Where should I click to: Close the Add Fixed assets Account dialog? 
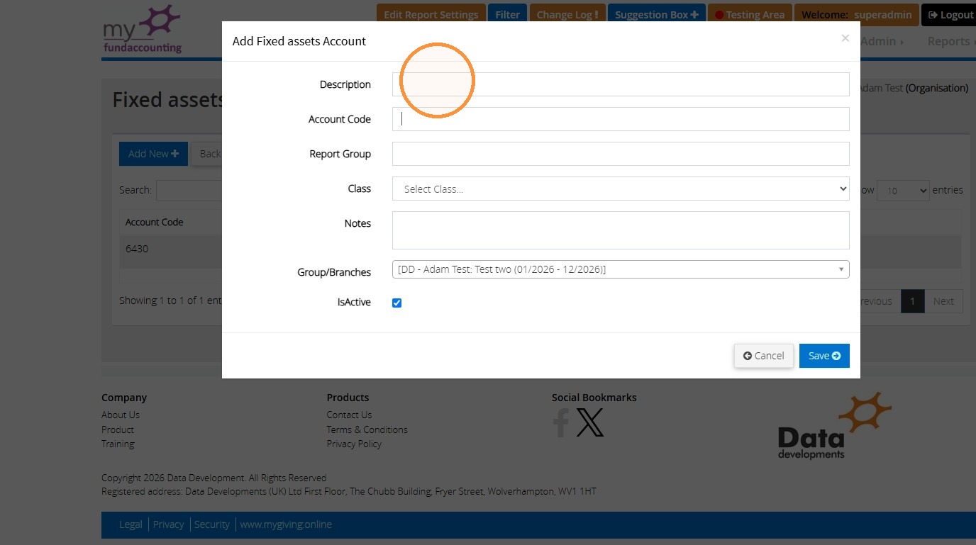coord(845,38)
